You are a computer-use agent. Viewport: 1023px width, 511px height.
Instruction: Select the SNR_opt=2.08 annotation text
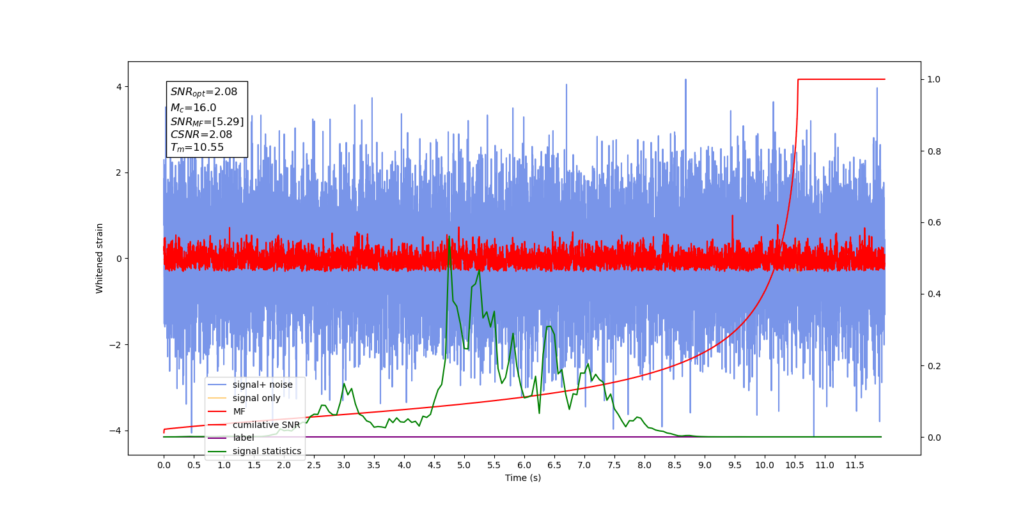tap(204, 92)
